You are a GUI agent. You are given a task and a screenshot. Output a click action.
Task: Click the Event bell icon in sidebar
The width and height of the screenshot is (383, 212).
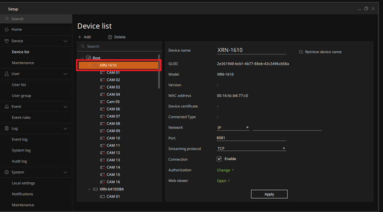[x=7, y=107]
